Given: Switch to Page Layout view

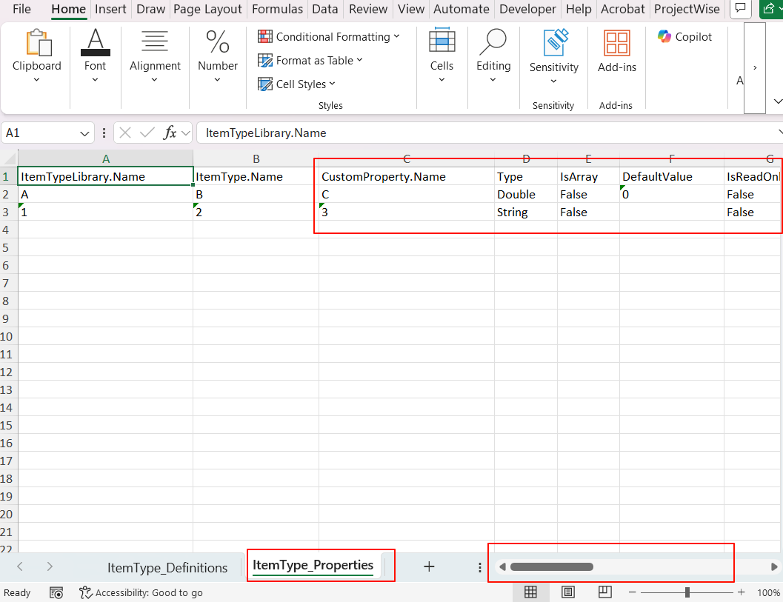Looking at the screenshot, I should click(568, 592).
